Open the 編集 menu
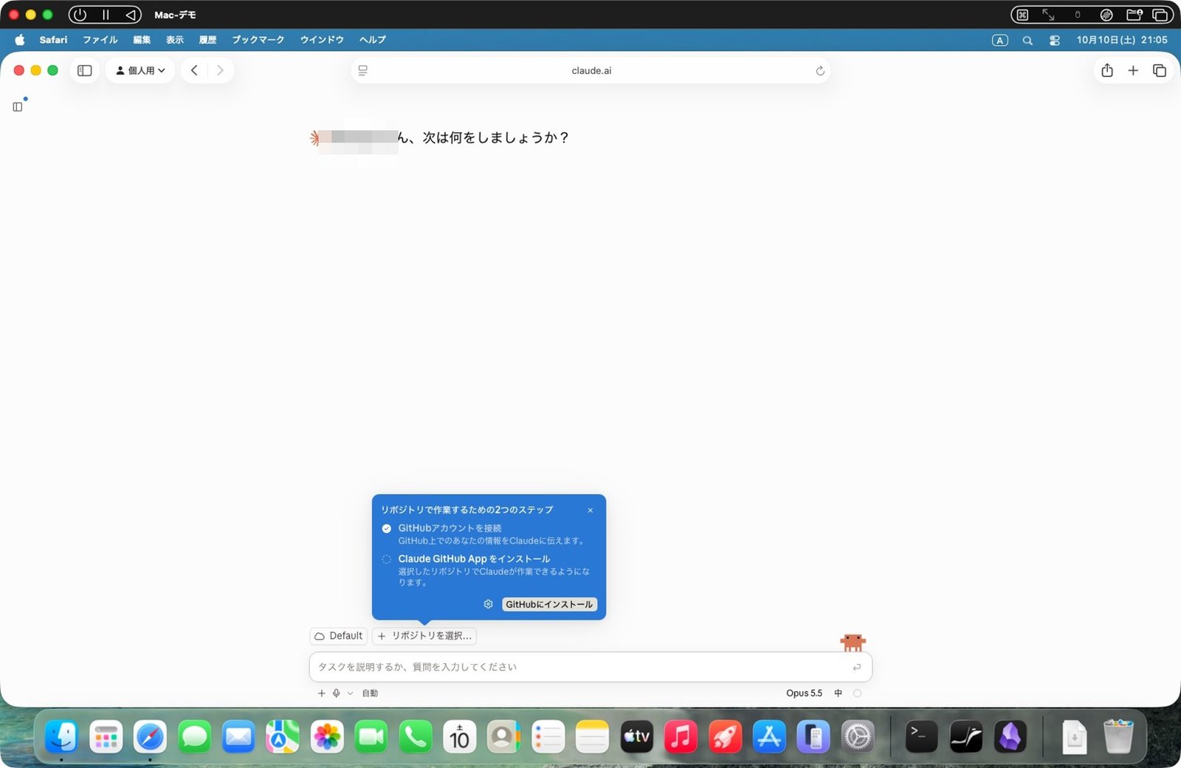The width and height of the screenshot is (1181, 768). 142,40
